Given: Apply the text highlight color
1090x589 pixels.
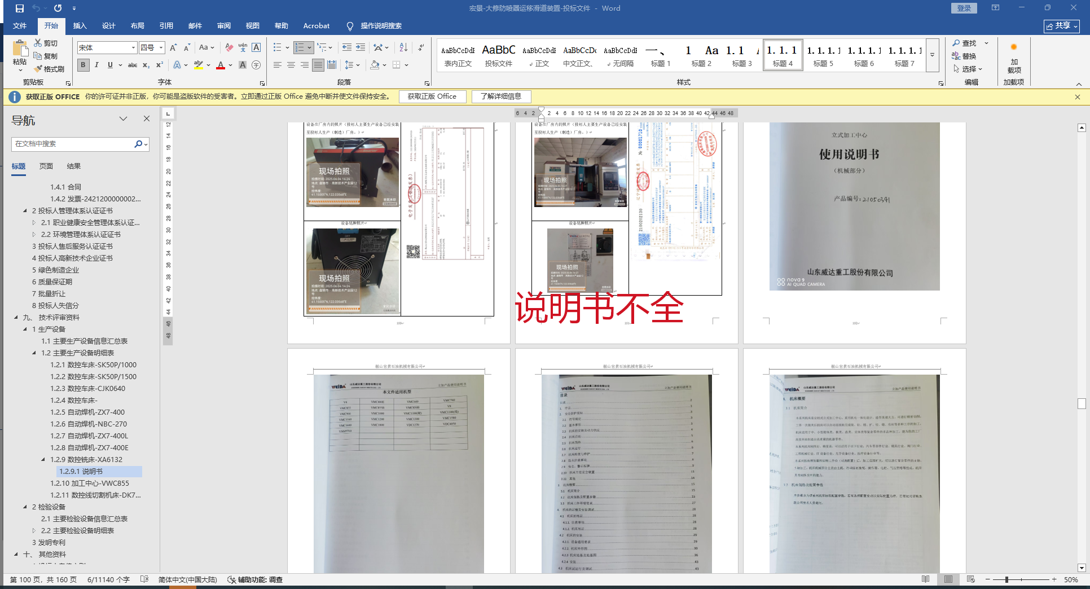Looking at the screenshot, I should click(x=198, y=65).
